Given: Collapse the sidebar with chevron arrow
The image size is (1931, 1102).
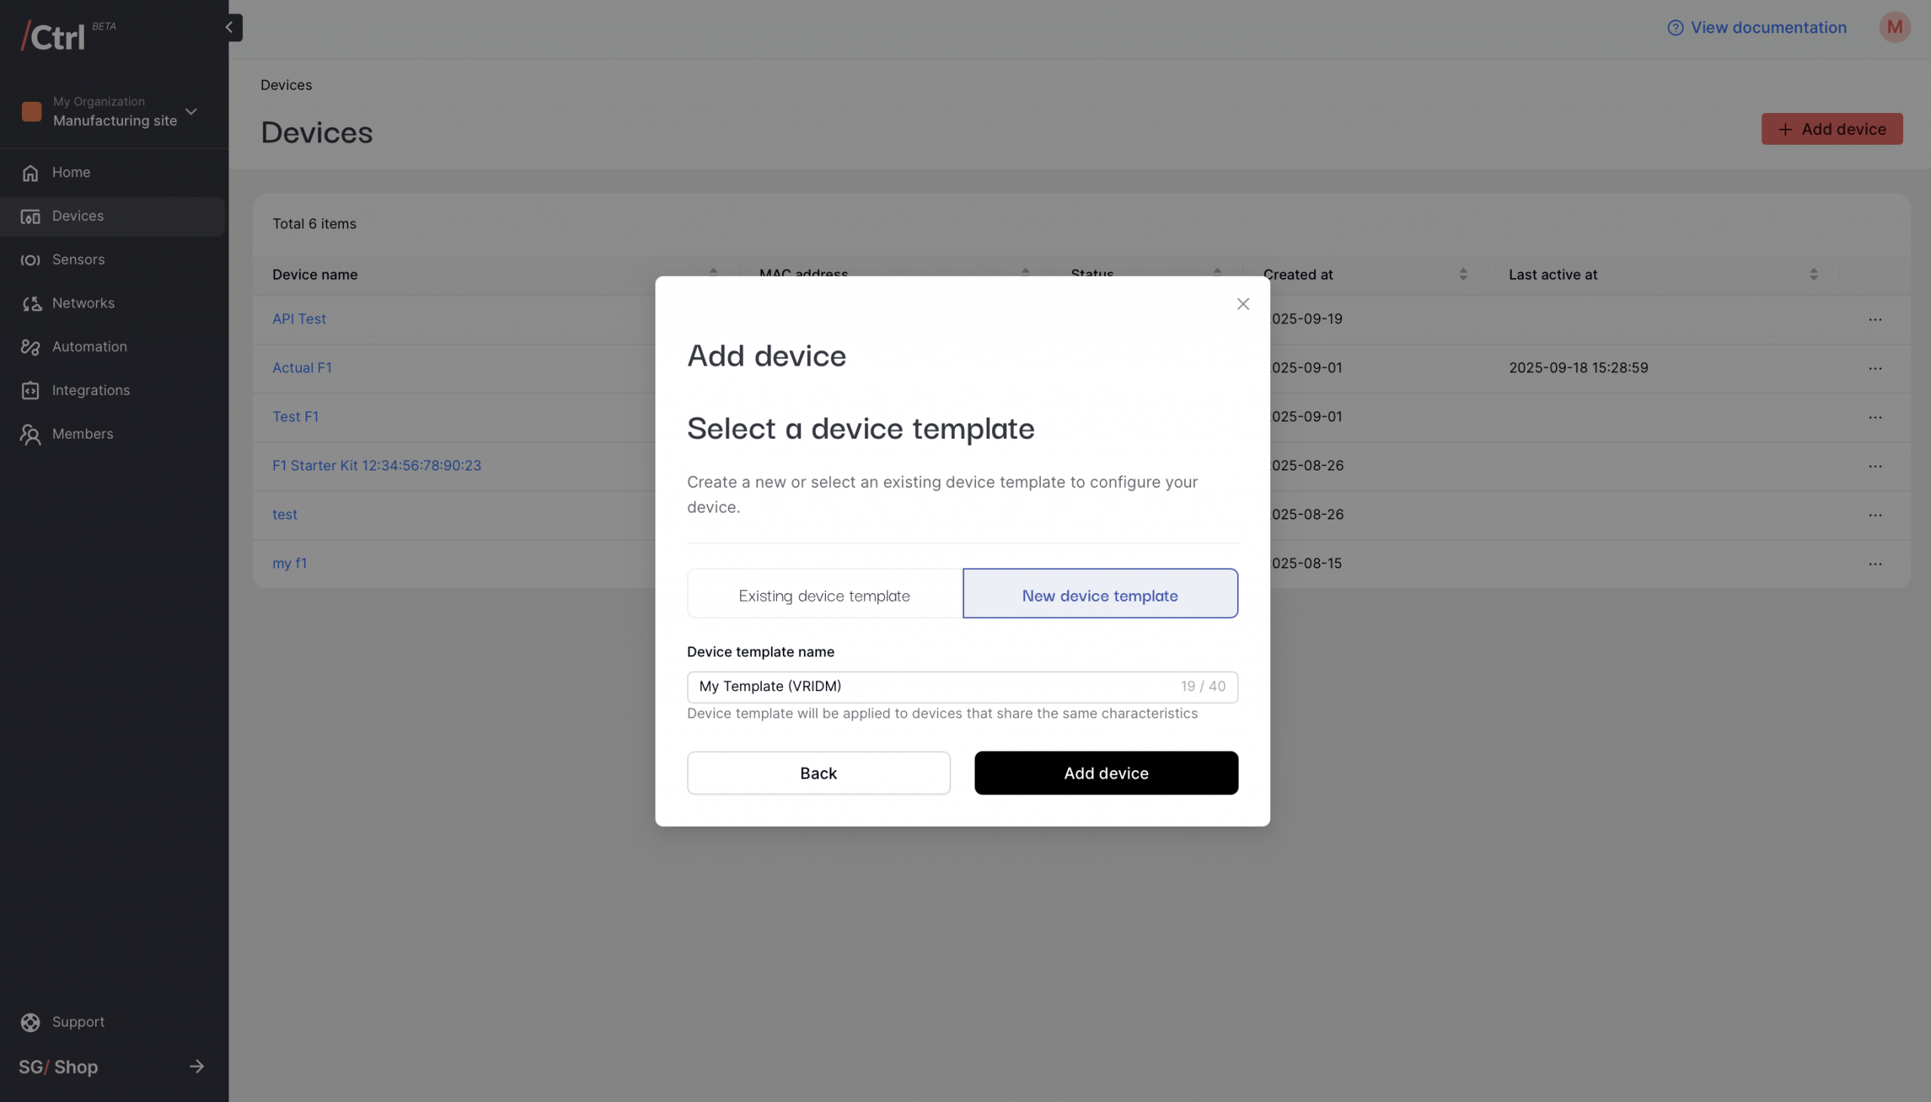Looking at the screenshot, I should click(x=229, y=27).
